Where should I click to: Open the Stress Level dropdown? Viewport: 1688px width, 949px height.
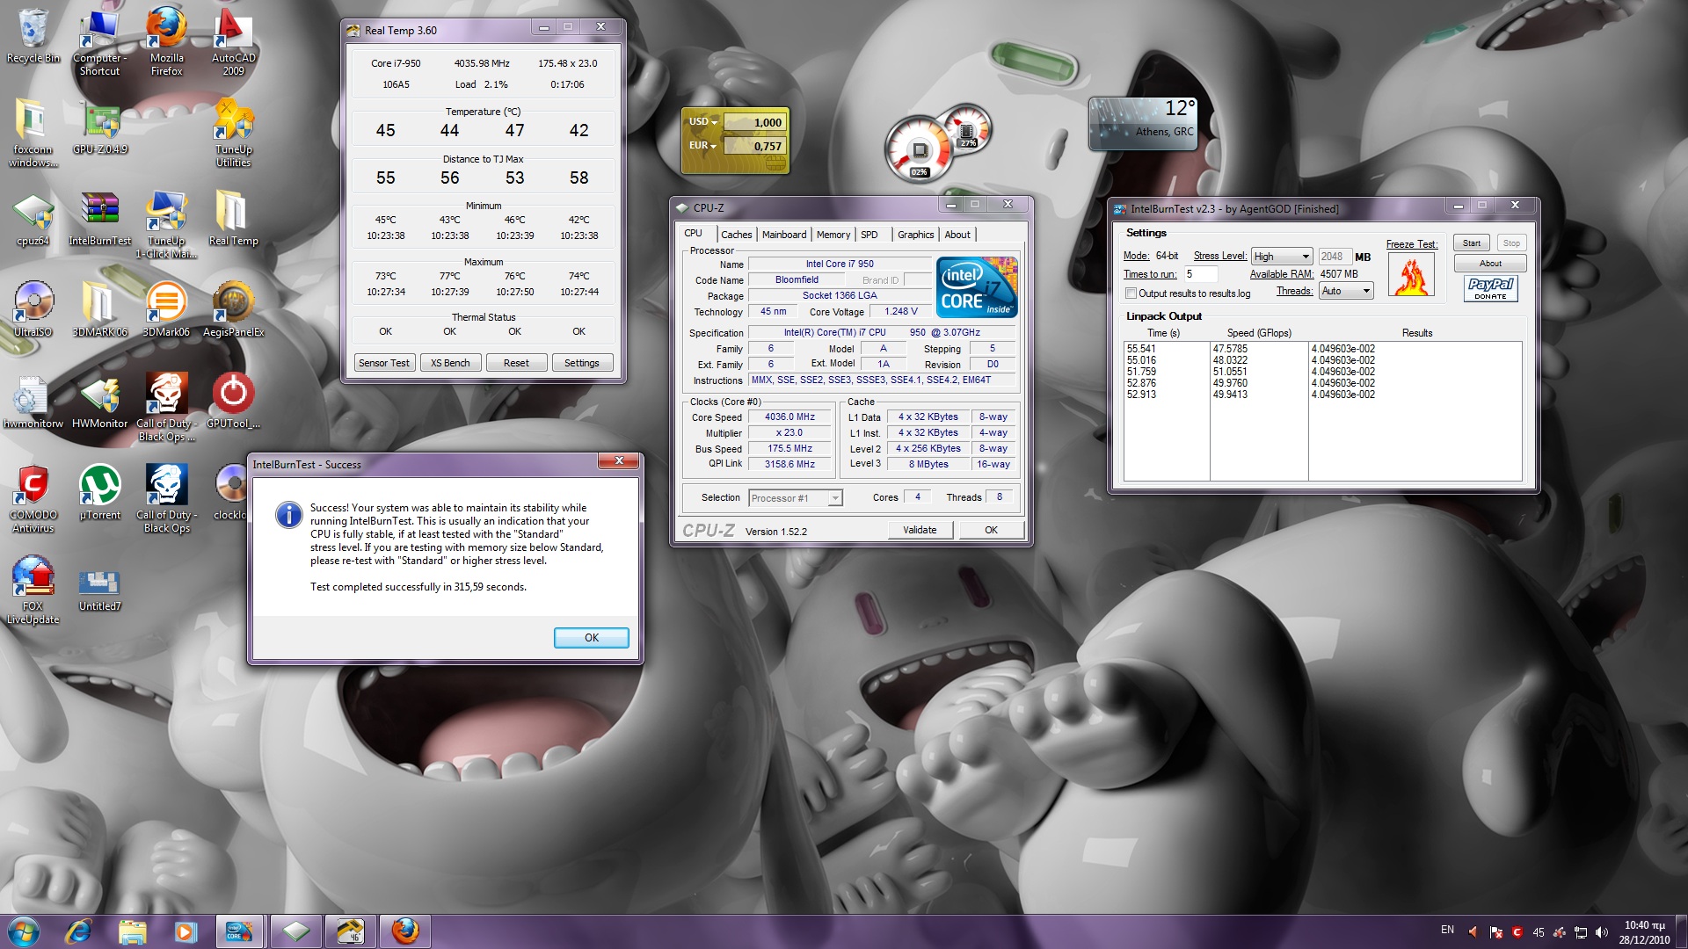[1282, 257]
